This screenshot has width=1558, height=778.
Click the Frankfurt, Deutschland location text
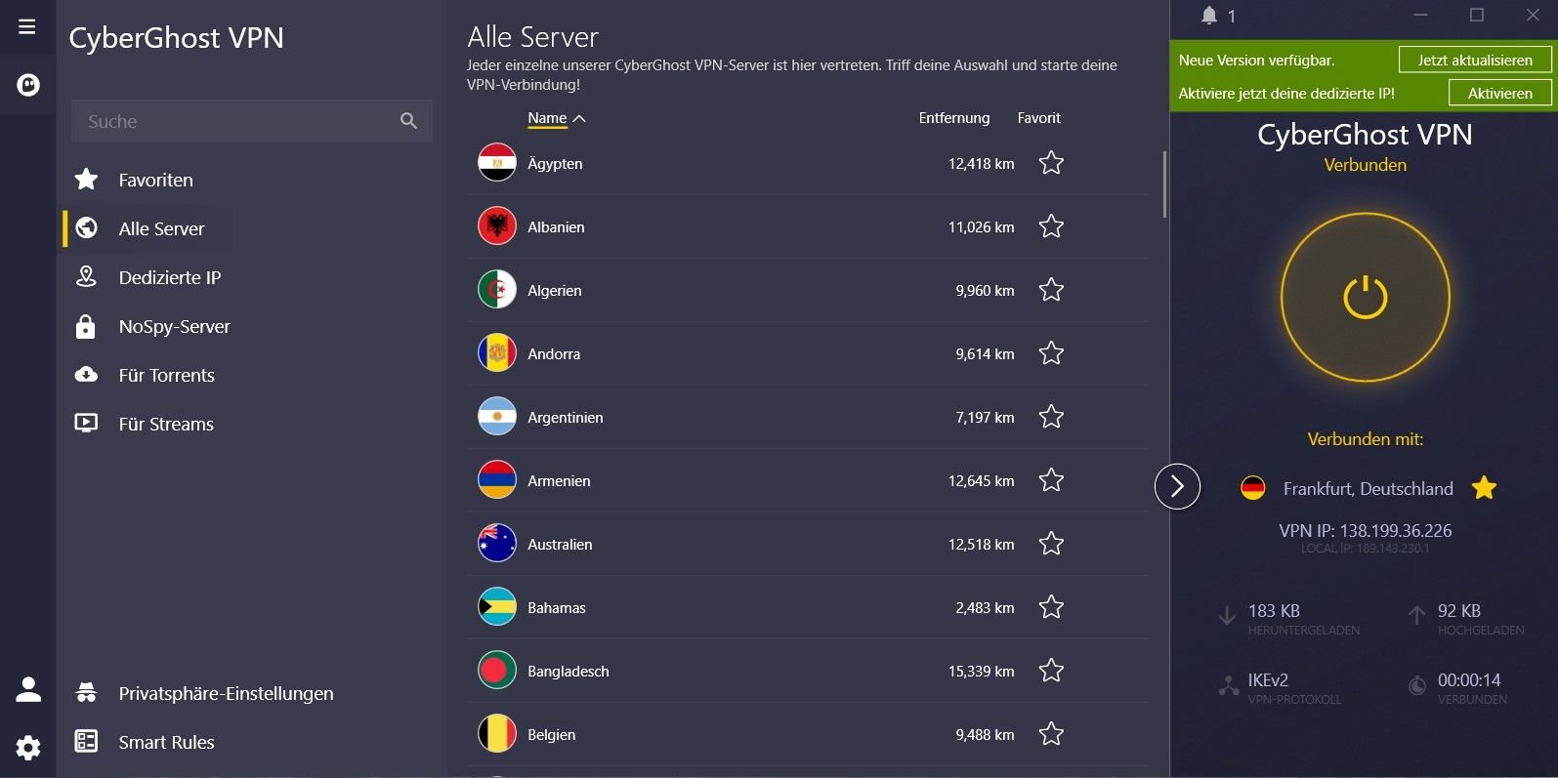(1368, 488)
